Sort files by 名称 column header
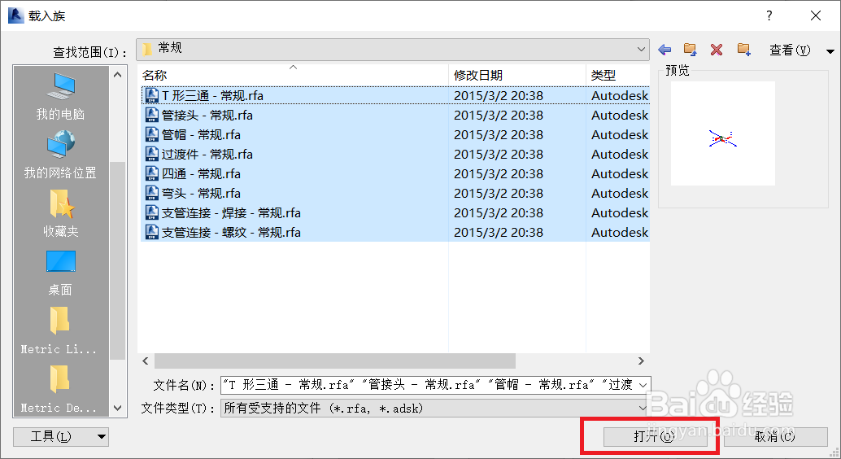The height and width of the screenshot is (459, 841). [x=293, y=75]
